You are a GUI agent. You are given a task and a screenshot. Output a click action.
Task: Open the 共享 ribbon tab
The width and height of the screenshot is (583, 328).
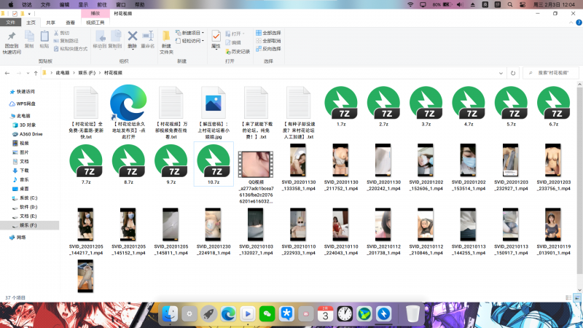click(x=51, y=23)
